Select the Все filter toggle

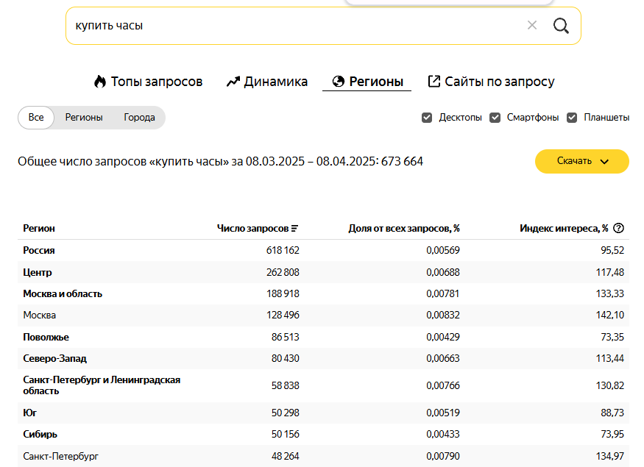pyautogui.click(x=36, y=118)
